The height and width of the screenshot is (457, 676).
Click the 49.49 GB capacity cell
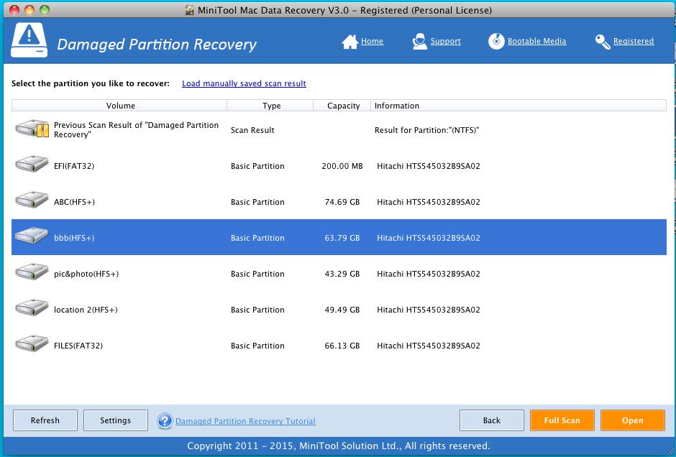[342, 310]
